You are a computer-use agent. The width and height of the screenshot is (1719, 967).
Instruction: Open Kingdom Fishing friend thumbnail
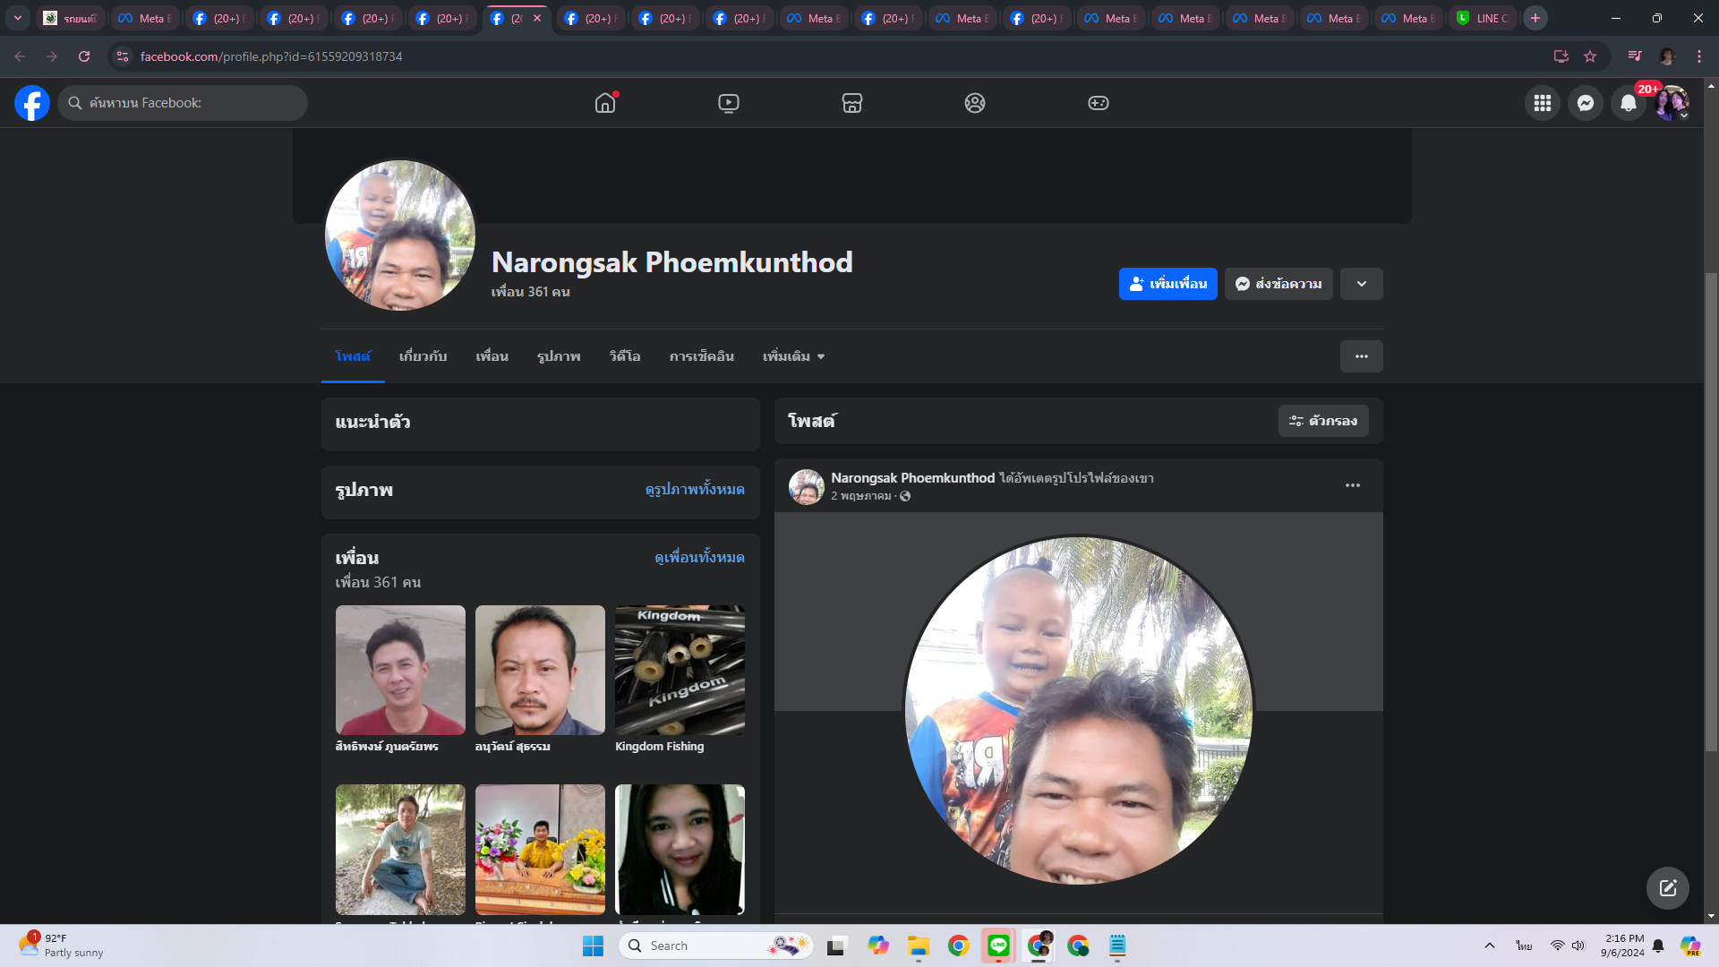tap(680, 670)
